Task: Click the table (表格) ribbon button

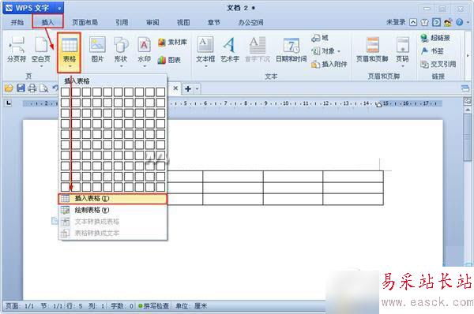Action: click(70, 52)
